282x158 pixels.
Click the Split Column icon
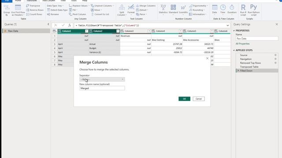click(x=122, y=11)
